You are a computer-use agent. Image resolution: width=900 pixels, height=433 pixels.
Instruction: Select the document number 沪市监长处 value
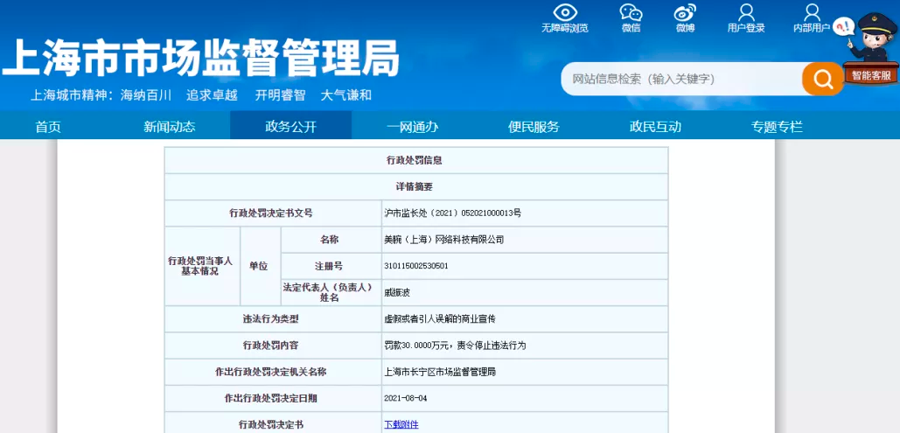point(452,213)
